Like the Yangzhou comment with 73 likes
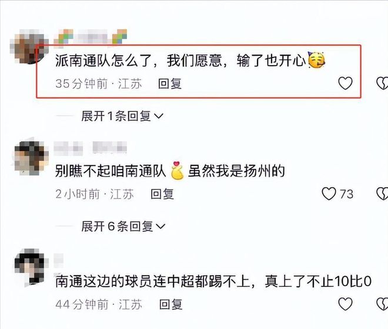Screen dimensions: 388x329 coord(329,194)
